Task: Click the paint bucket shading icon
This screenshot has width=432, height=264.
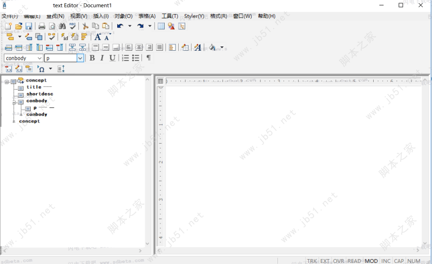Action: pos(212,48)
